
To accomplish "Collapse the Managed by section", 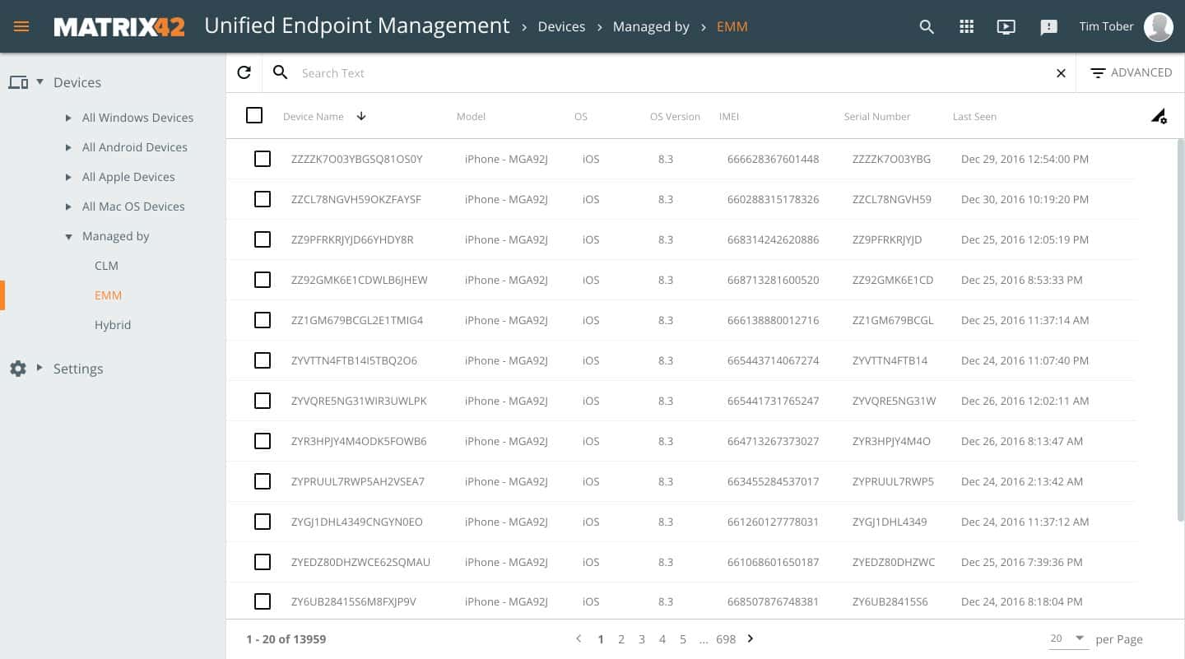I will pos(69,236).
